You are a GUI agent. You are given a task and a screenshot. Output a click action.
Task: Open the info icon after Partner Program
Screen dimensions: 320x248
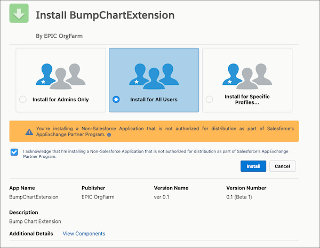(109, 135)
